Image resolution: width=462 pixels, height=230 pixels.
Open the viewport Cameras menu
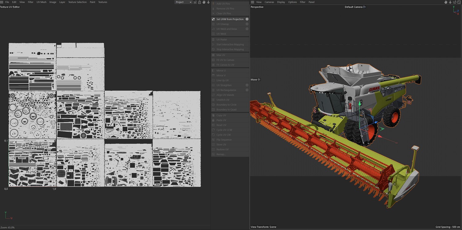pos(269,2)
